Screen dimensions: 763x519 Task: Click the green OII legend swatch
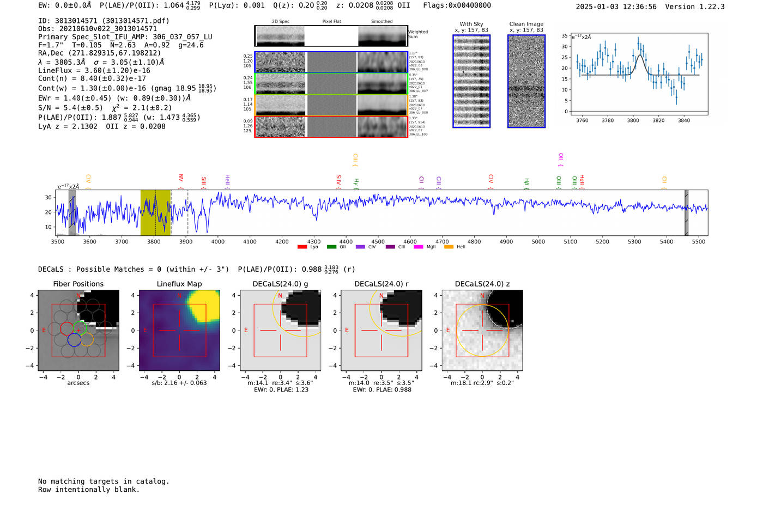[331, 247]
